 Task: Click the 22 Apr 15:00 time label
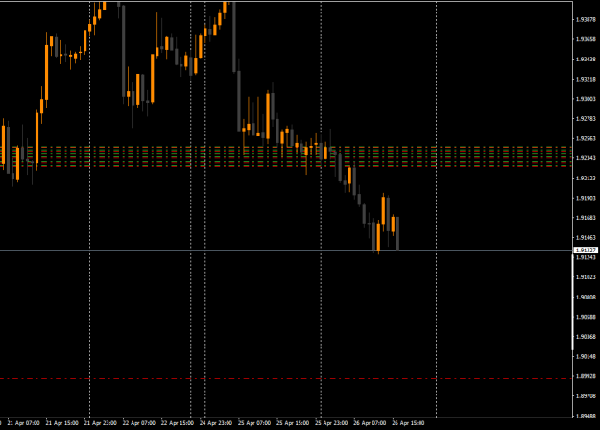(178, 423)
